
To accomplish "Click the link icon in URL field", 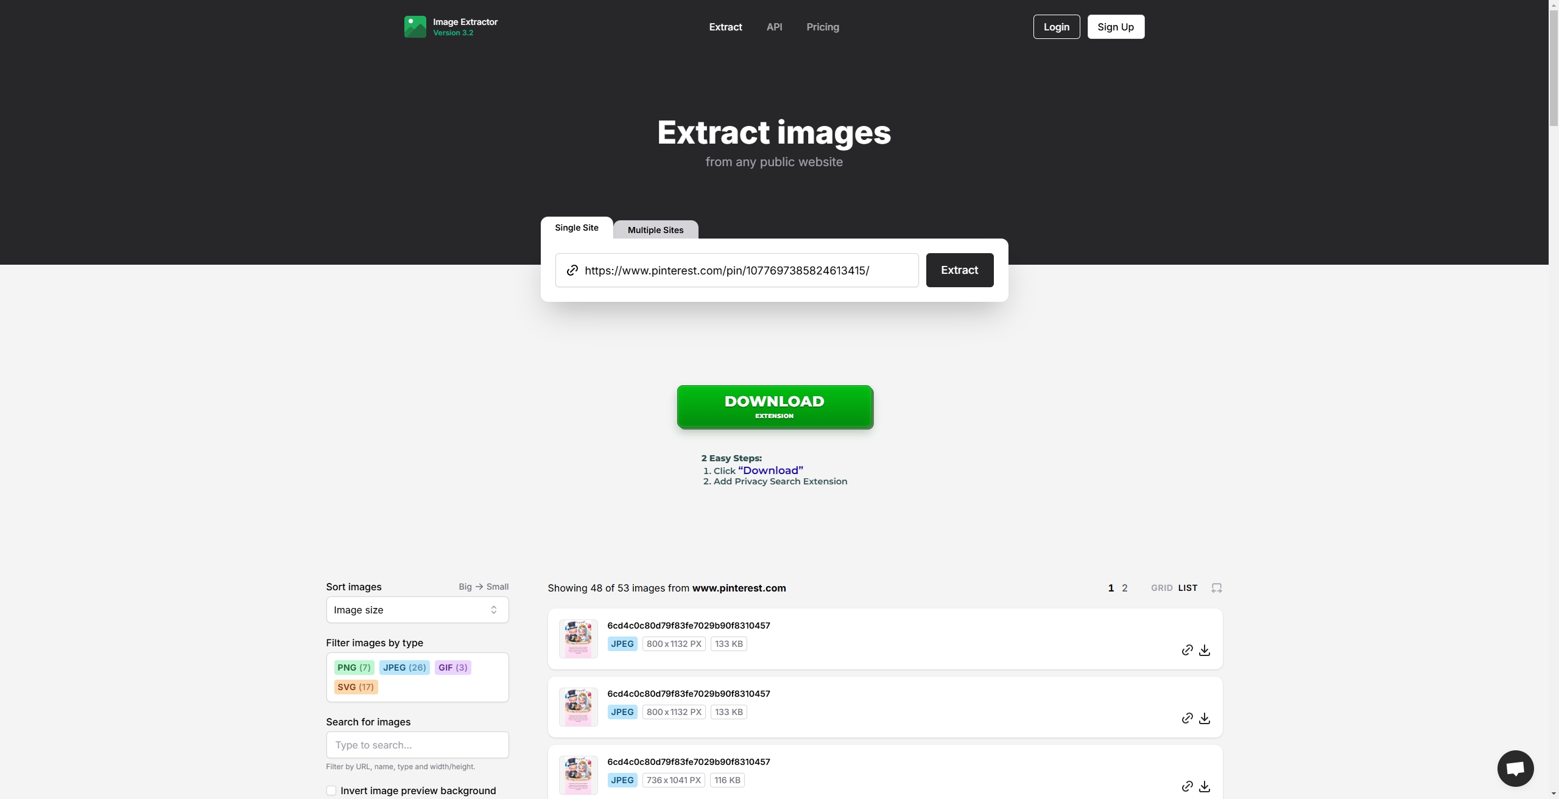I will [x=572, y=270].
